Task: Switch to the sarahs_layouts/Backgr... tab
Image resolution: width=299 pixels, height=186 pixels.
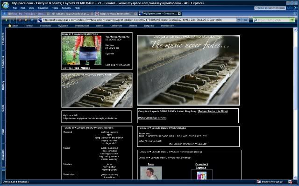Action: [x=72, y=13]
